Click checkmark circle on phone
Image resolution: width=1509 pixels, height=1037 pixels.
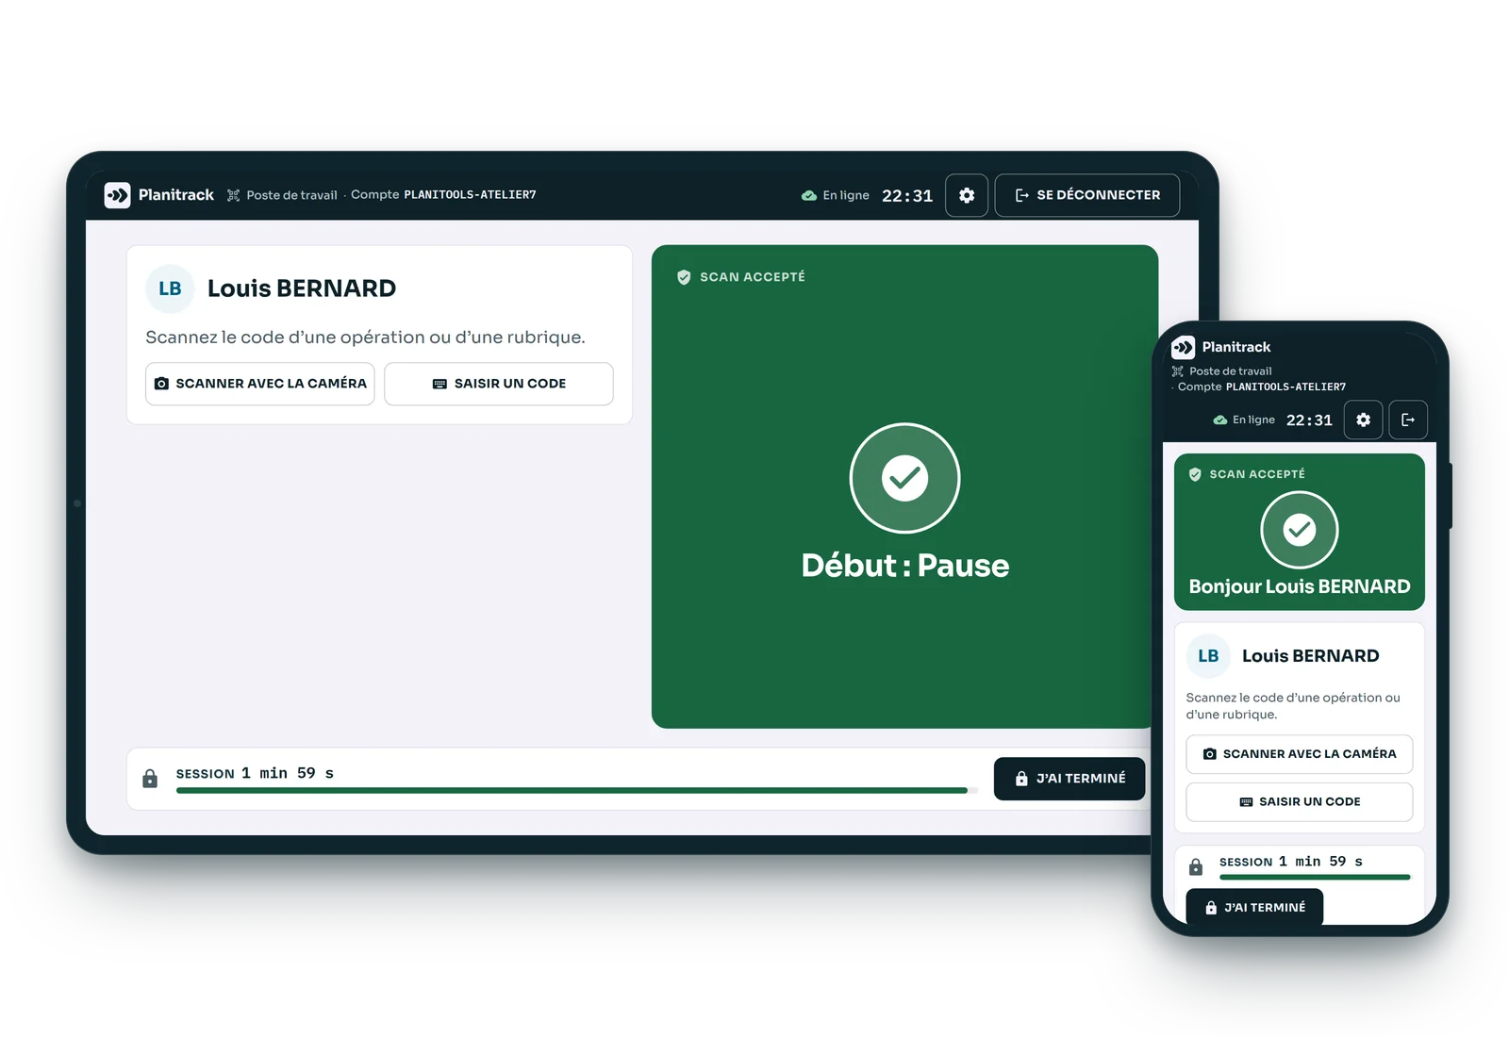point(1300,530)
